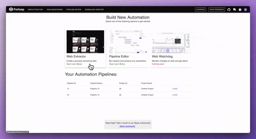Click the help question mark icon
The image size is (256, 139).
click(x=240, y=10)
